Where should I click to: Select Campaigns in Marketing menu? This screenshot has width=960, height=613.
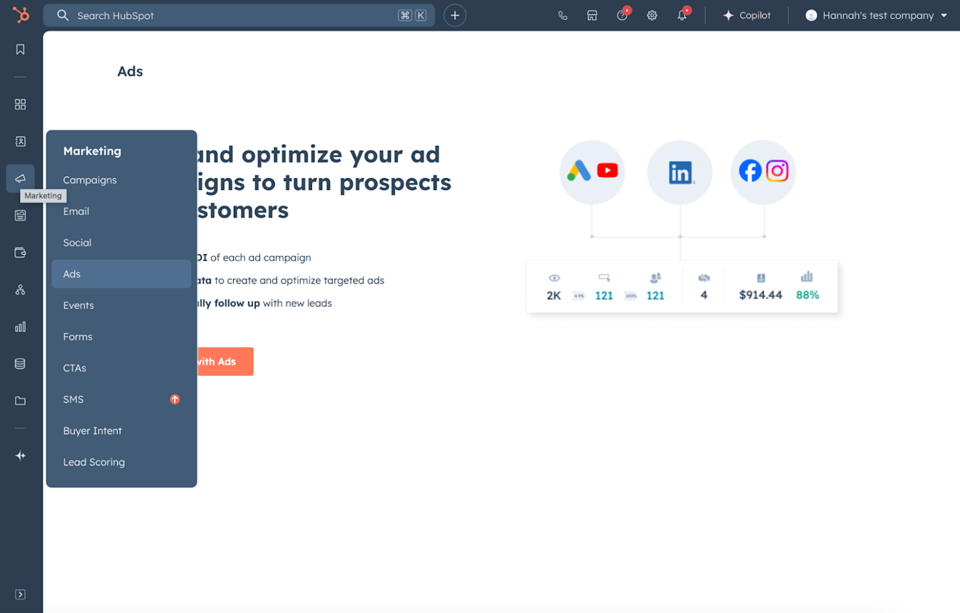(121, 180)
